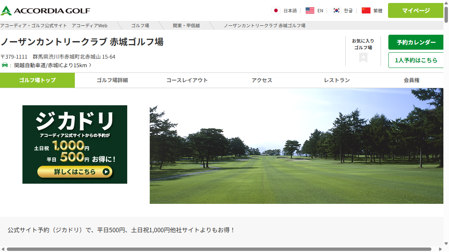Click the scroll up arrow
This screenshot has height=252, width=449.
pyautogui.click(x=446, y=2)
